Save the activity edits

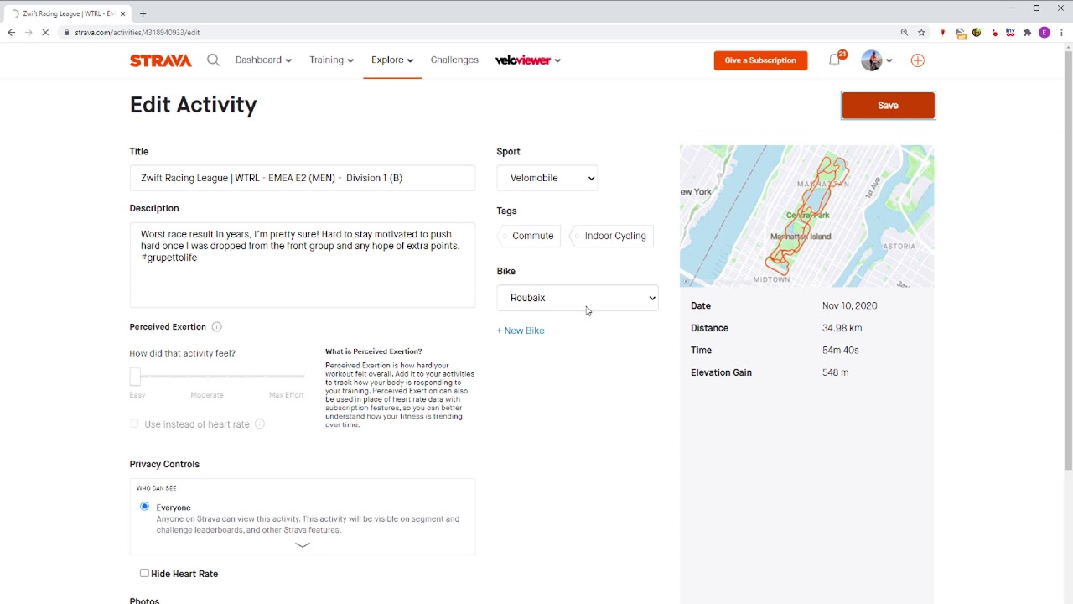click(x=888, y=105)
